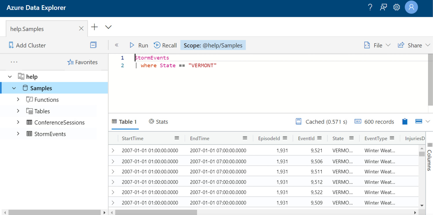Viewport: 433px width, 215px height.
Task: Add a new query tab
Action: pos(94,27)
